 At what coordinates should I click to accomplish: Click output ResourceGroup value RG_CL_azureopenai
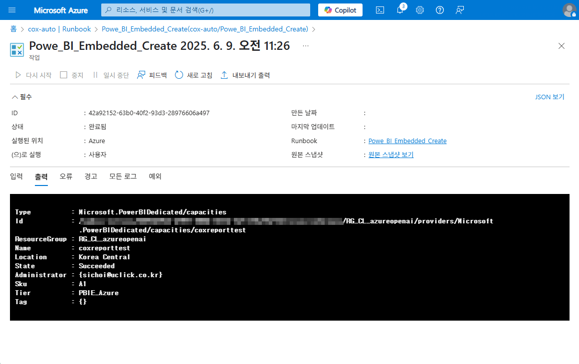click(112, 239)
